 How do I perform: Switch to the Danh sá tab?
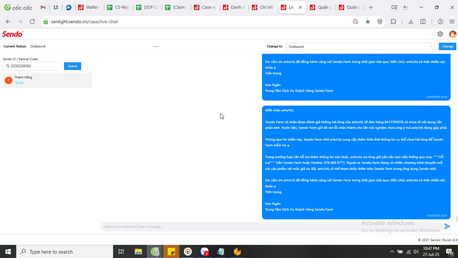pyautogui.click(x=234, y=7)
